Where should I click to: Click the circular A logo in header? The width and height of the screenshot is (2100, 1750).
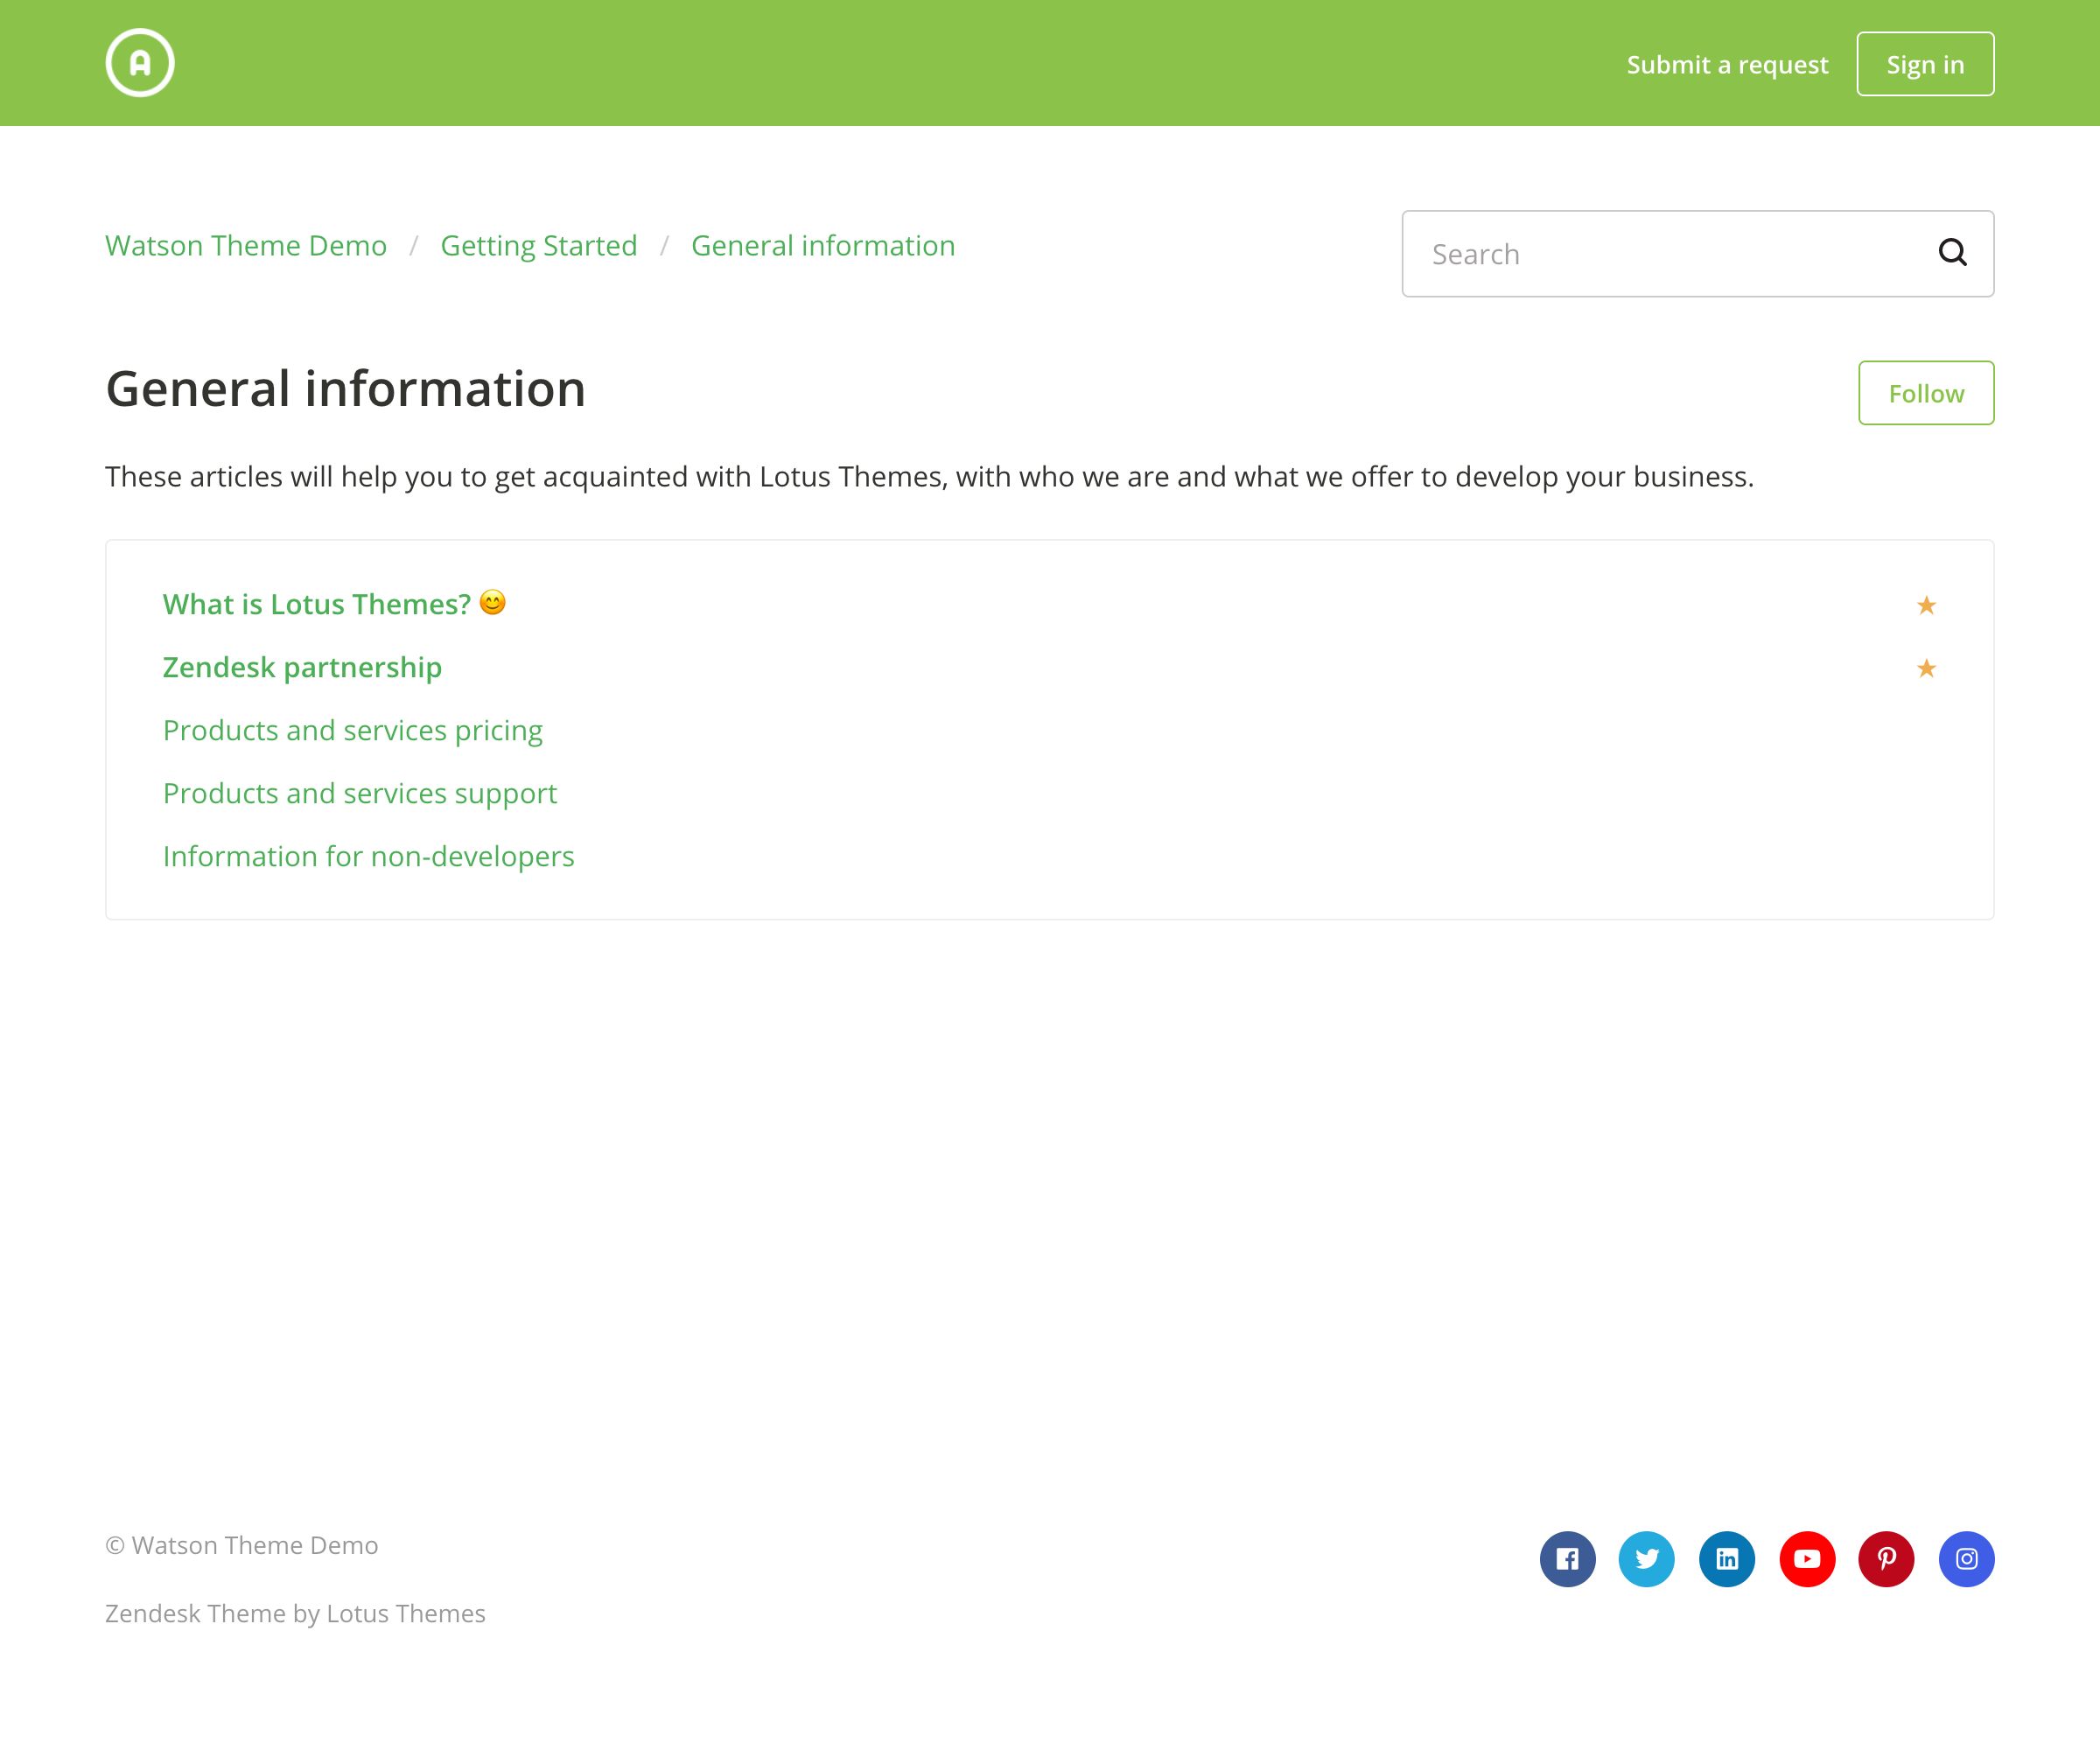click(140, 63)
